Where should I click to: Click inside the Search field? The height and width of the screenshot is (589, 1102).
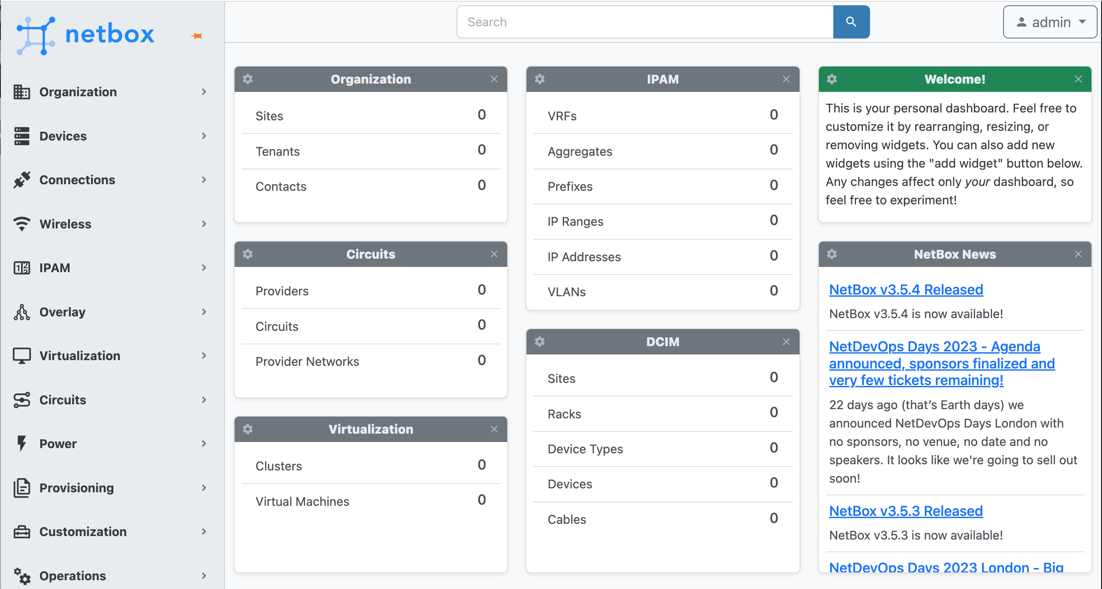tap(613, 21)
